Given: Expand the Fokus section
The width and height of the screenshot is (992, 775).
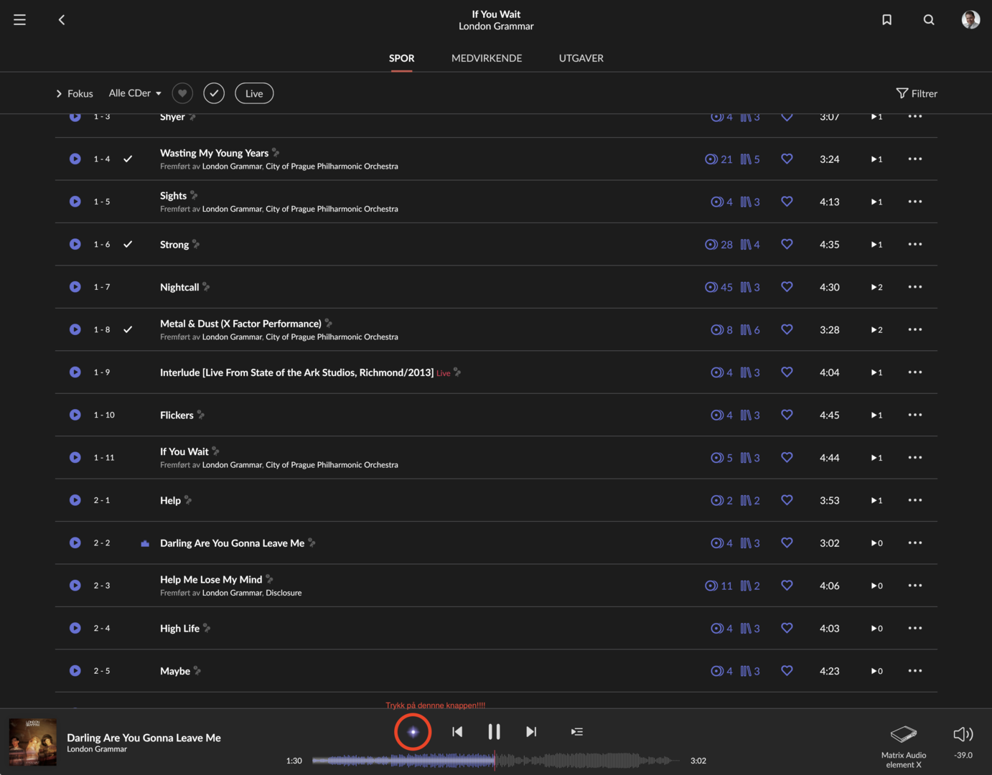Looking at the screenshot, I should click(75, 93).
